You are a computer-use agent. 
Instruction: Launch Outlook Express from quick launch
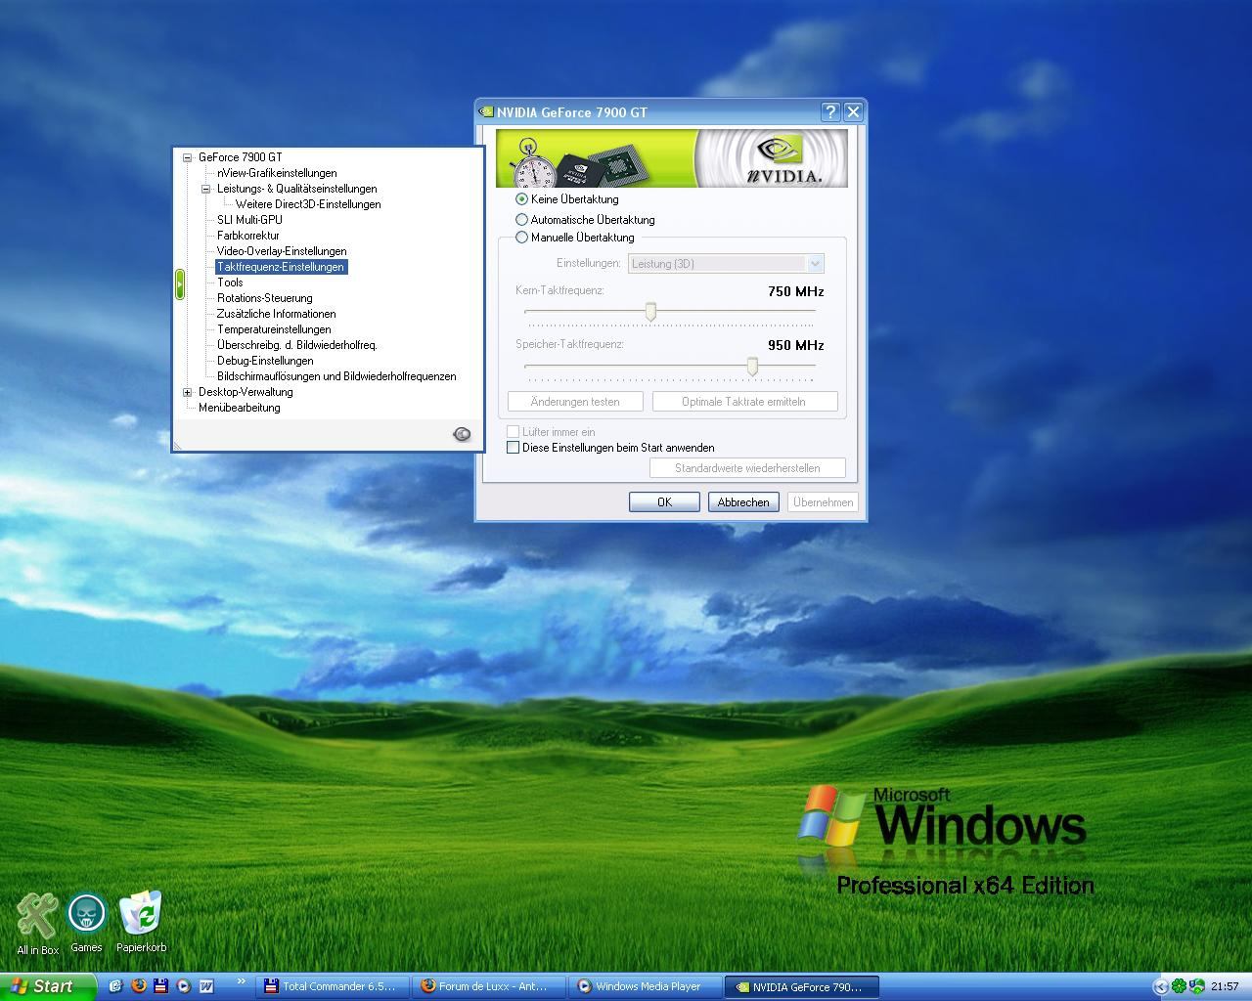116,986
